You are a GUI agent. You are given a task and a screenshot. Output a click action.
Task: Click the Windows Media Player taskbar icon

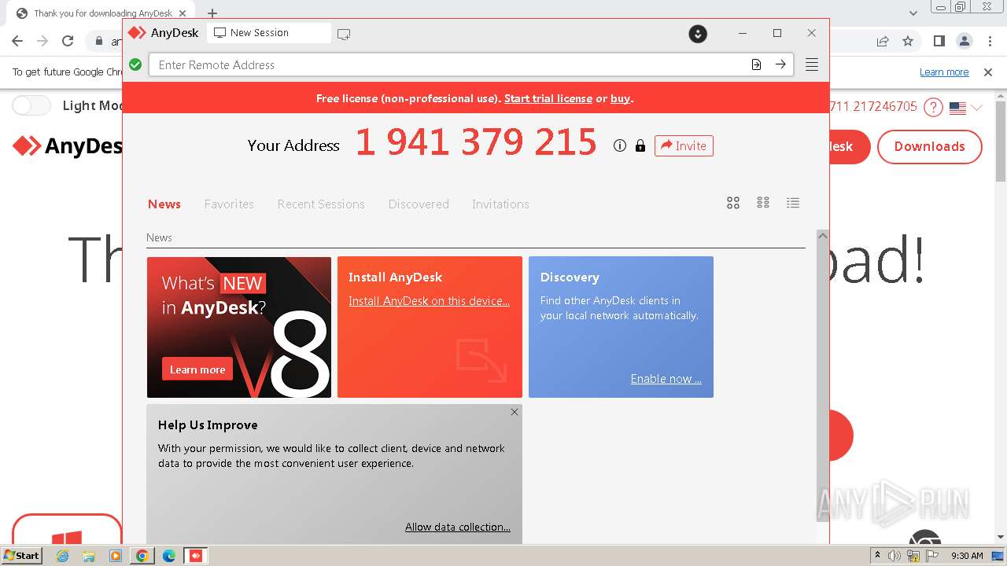(x=116, y=556)
